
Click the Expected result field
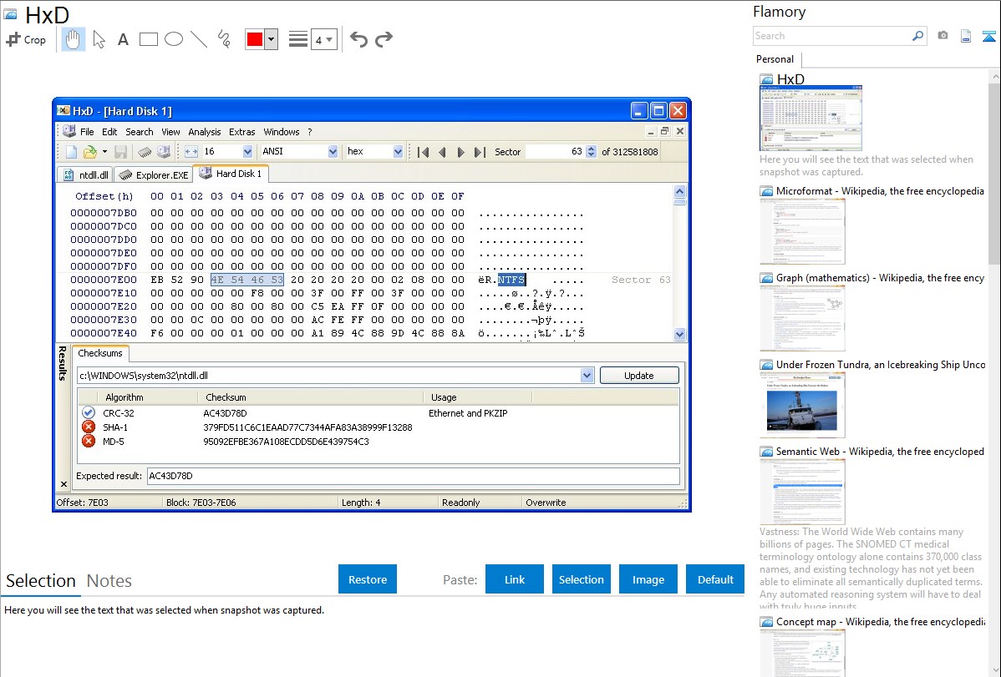[x=413, y=476]
